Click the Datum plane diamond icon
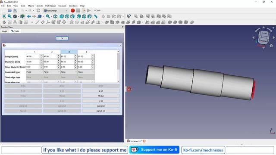This screenshot has height=155, width=276. pyautogui.click(x=43, y=22)
